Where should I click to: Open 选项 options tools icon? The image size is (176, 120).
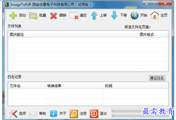pos(13,114)
